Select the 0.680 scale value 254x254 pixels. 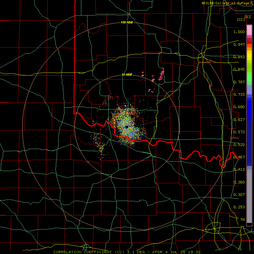pos(239,107)
